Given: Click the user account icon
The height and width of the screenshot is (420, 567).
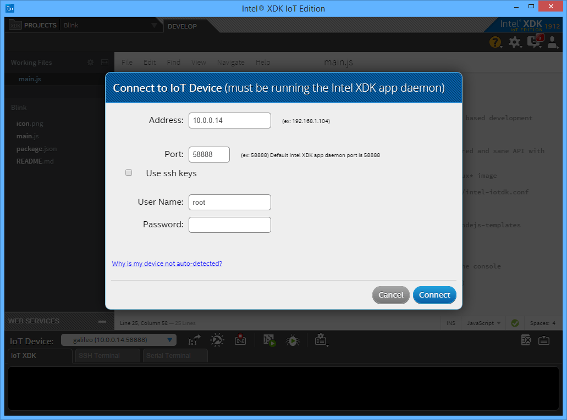Looking at the screenshot, I should tap(552, 42).
